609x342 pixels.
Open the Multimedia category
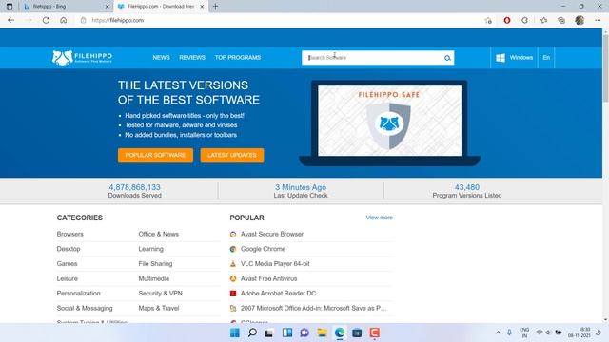pyautogui.click(x=154, y=278)
